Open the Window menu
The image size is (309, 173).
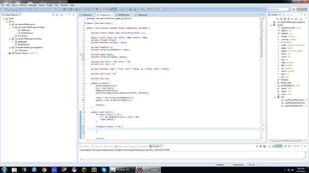64,5
